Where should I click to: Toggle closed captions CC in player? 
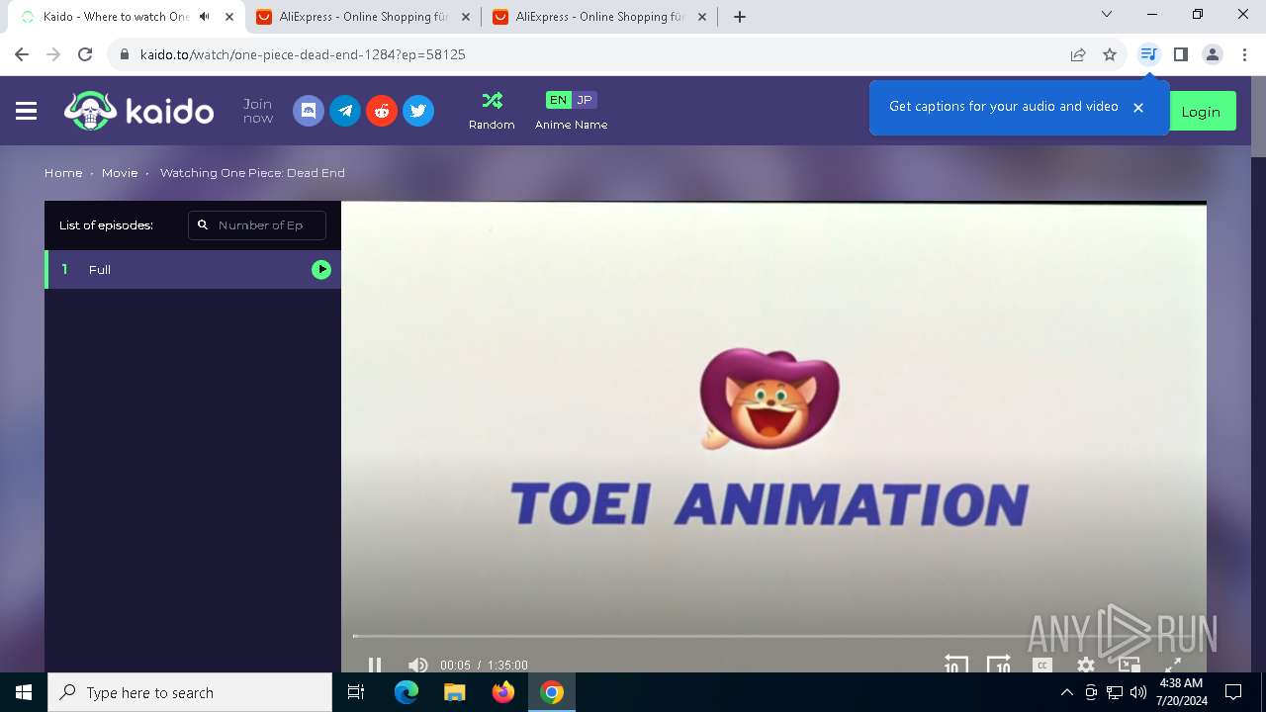coord(1041,666)
